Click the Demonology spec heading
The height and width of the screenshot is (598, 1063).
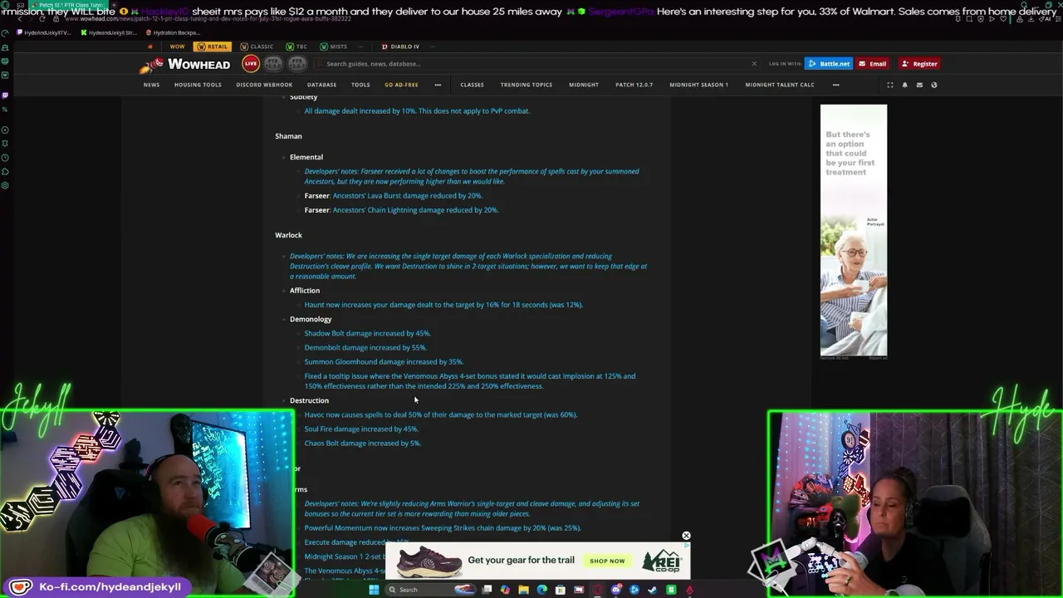[311, 319]
